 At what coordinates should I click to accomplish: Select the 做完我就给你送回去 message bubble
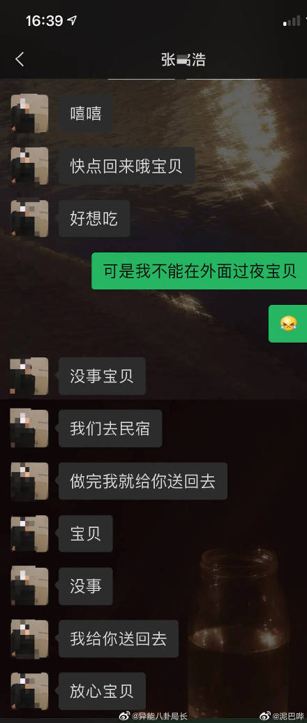142,481
